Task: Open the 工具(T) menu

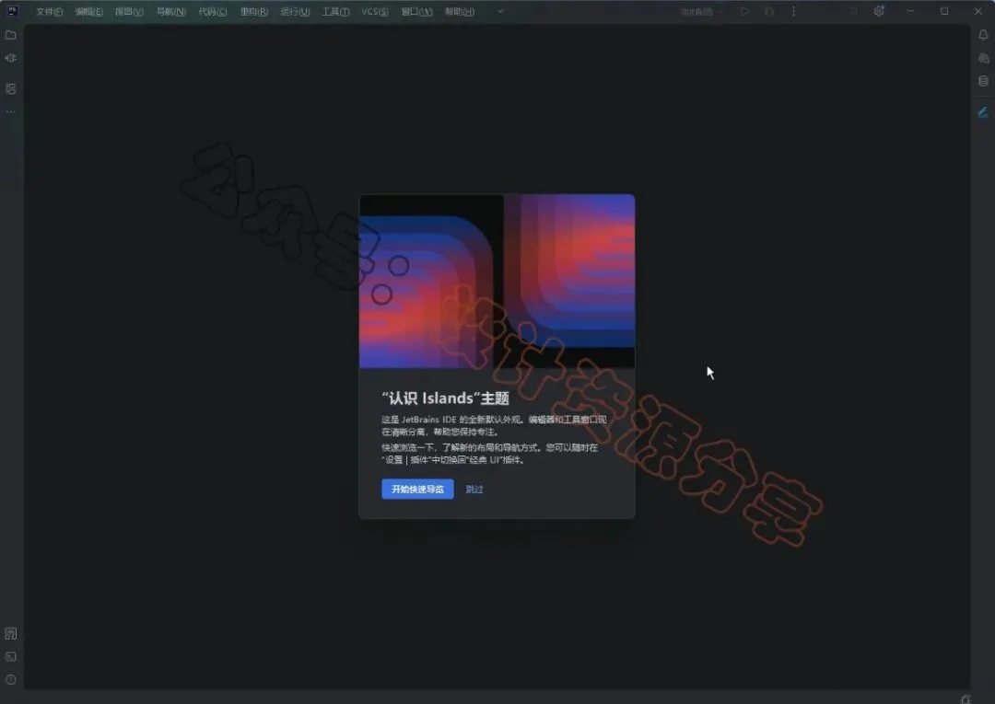Action: (335, 12)
